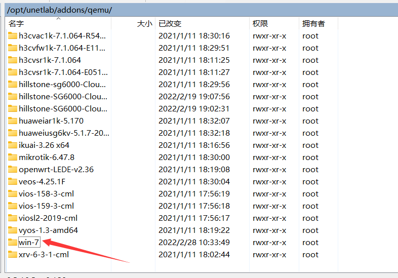Sort by 名字 column header
This screenshot has height=278, width=398.
[x=58, y=23]
